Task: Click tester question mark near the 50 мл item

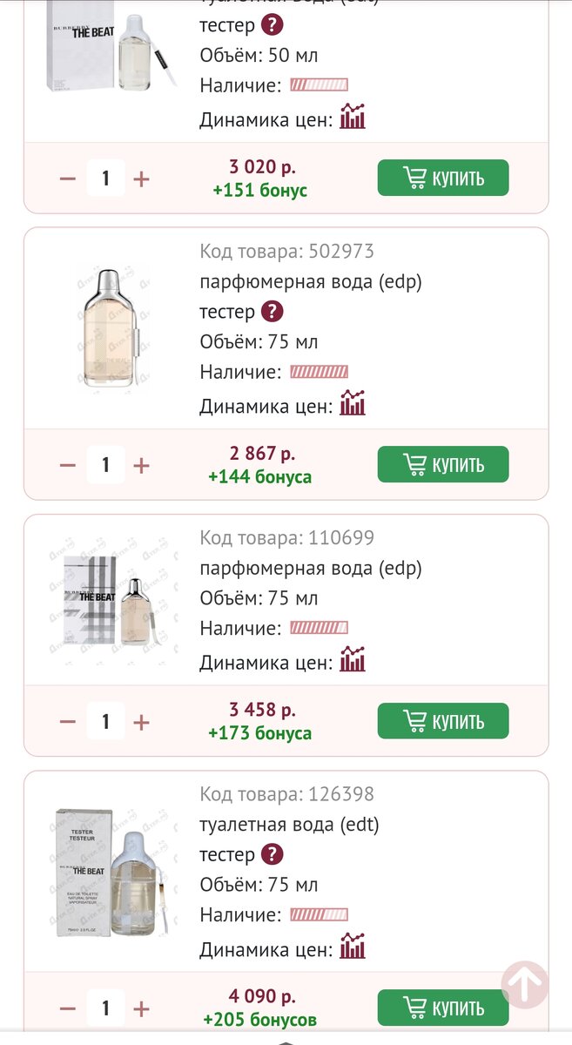Action: click(272, 25)
